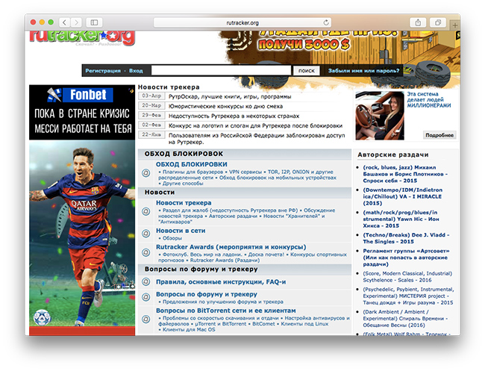Go back with Safari's back arrow

point(64,22)
